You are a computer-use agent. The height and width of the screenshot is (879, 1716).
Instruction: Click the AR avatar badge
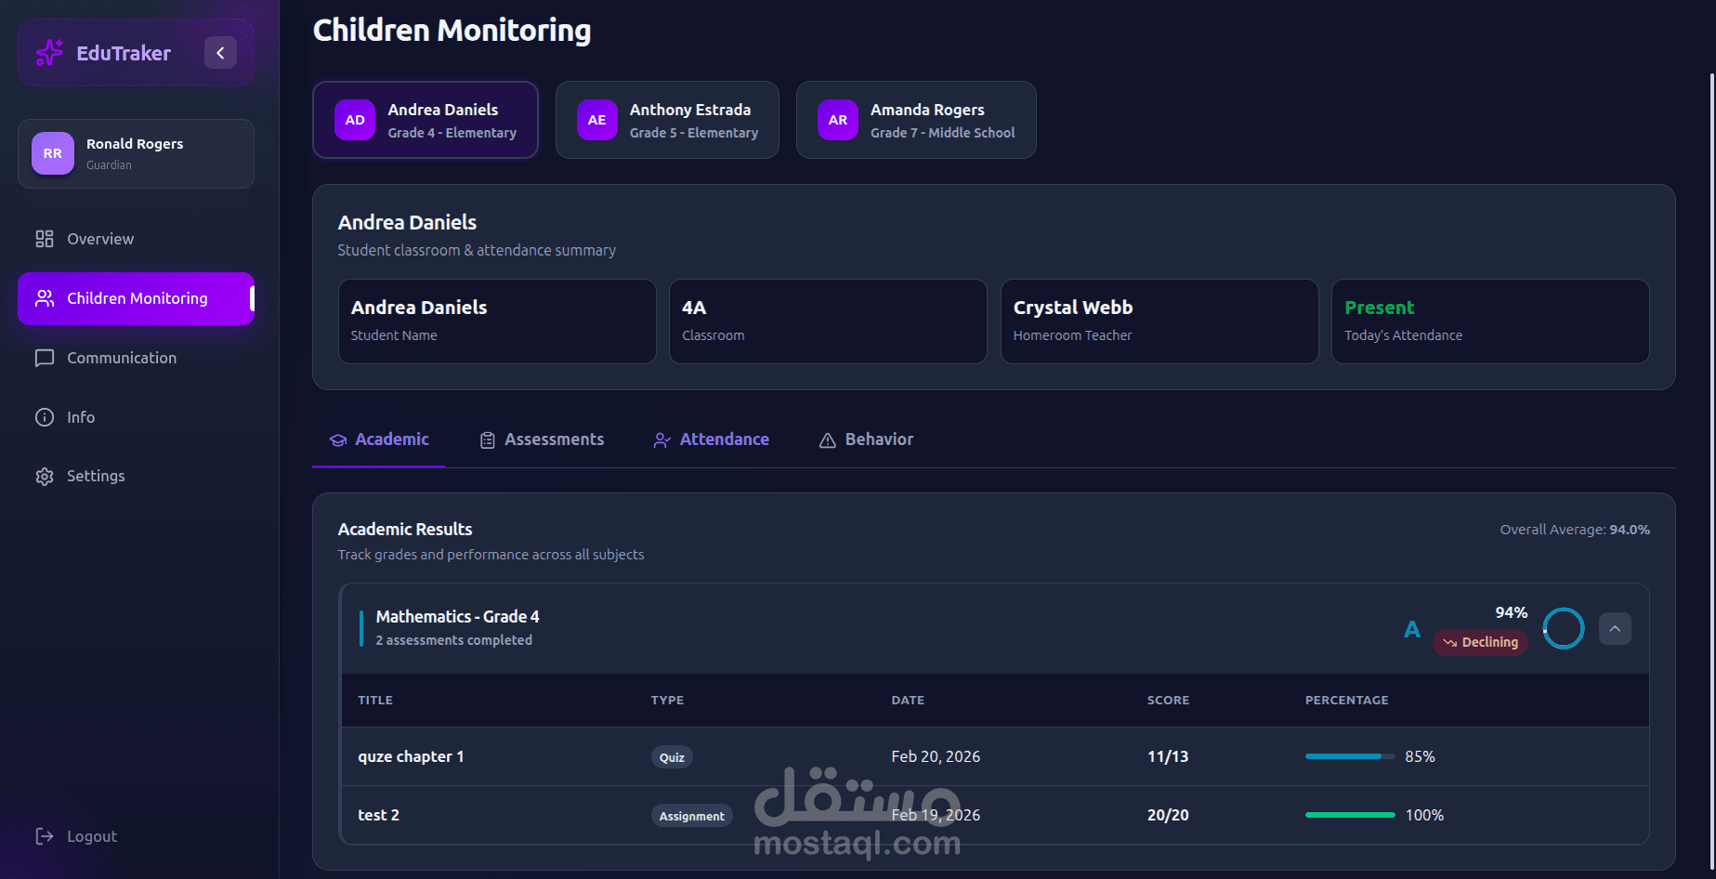coord(838,120)
